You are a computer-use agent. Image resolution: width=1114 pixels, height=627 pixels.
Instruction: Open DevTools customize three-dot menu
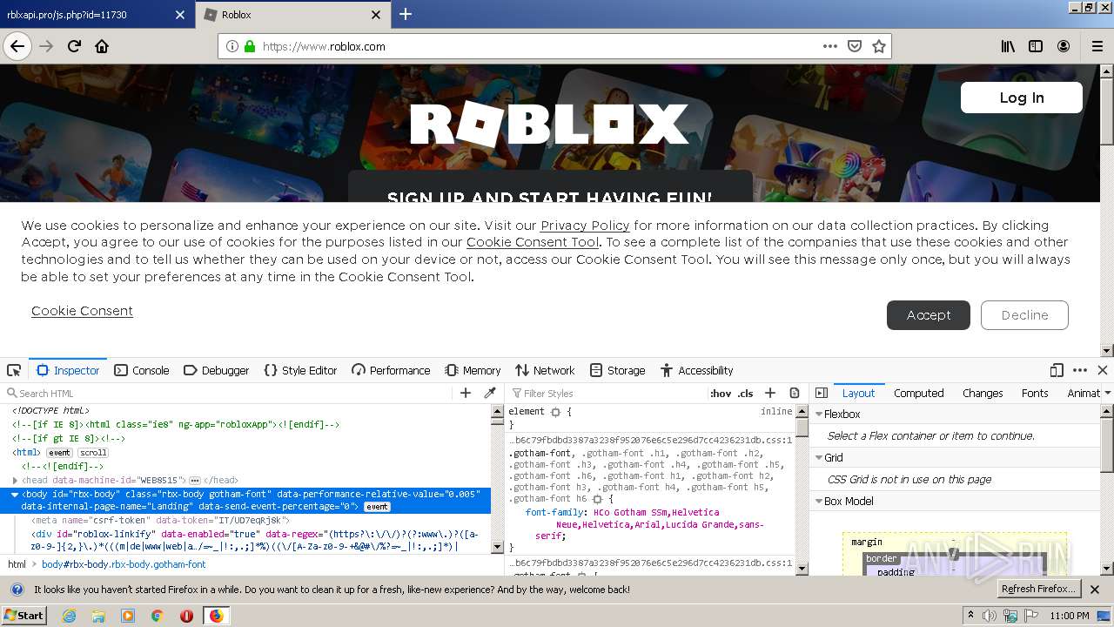pos(1080,370)
